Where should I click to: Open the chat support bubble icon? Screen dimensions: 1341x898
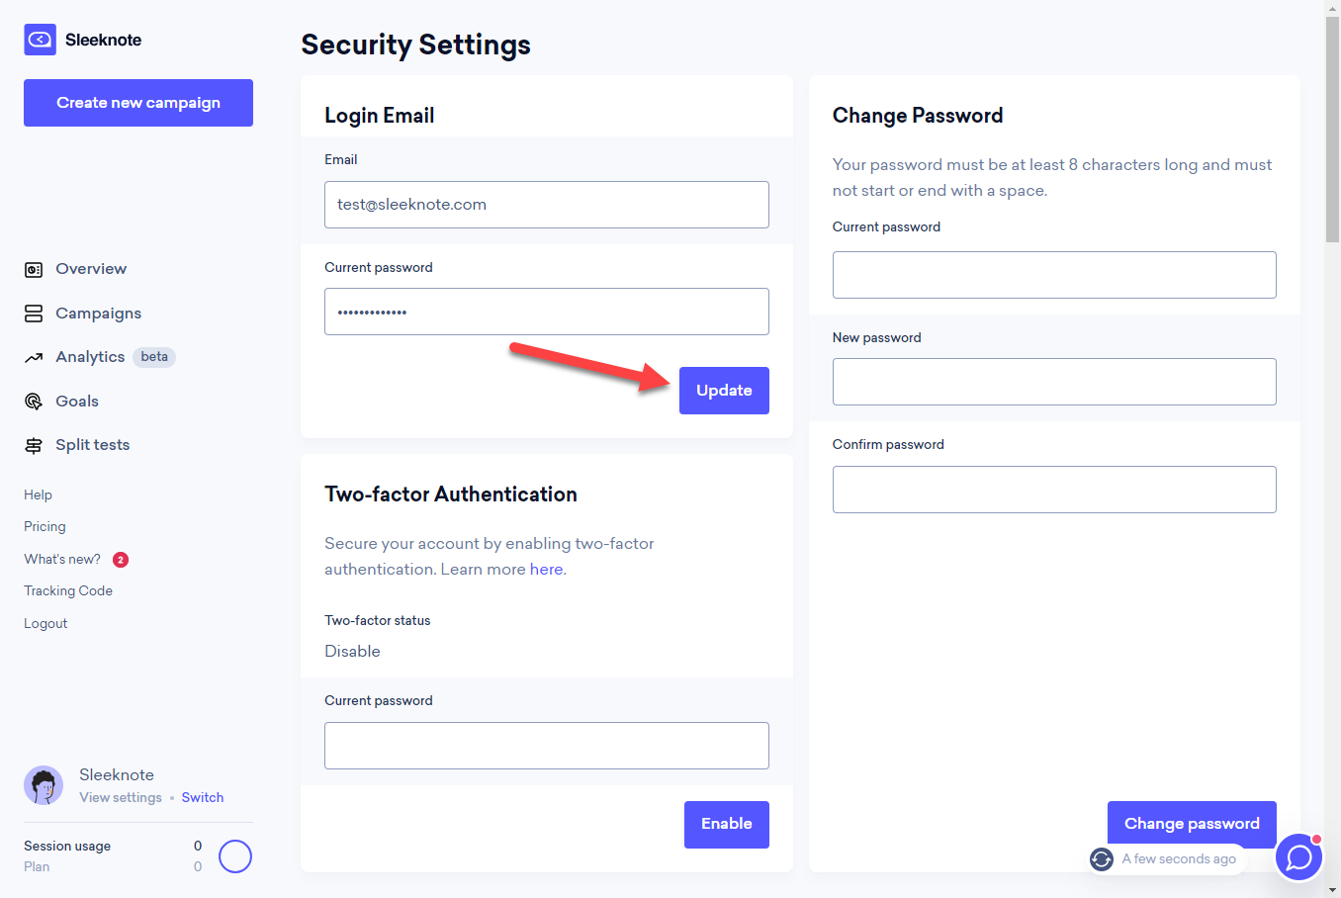pos(1298,857)
